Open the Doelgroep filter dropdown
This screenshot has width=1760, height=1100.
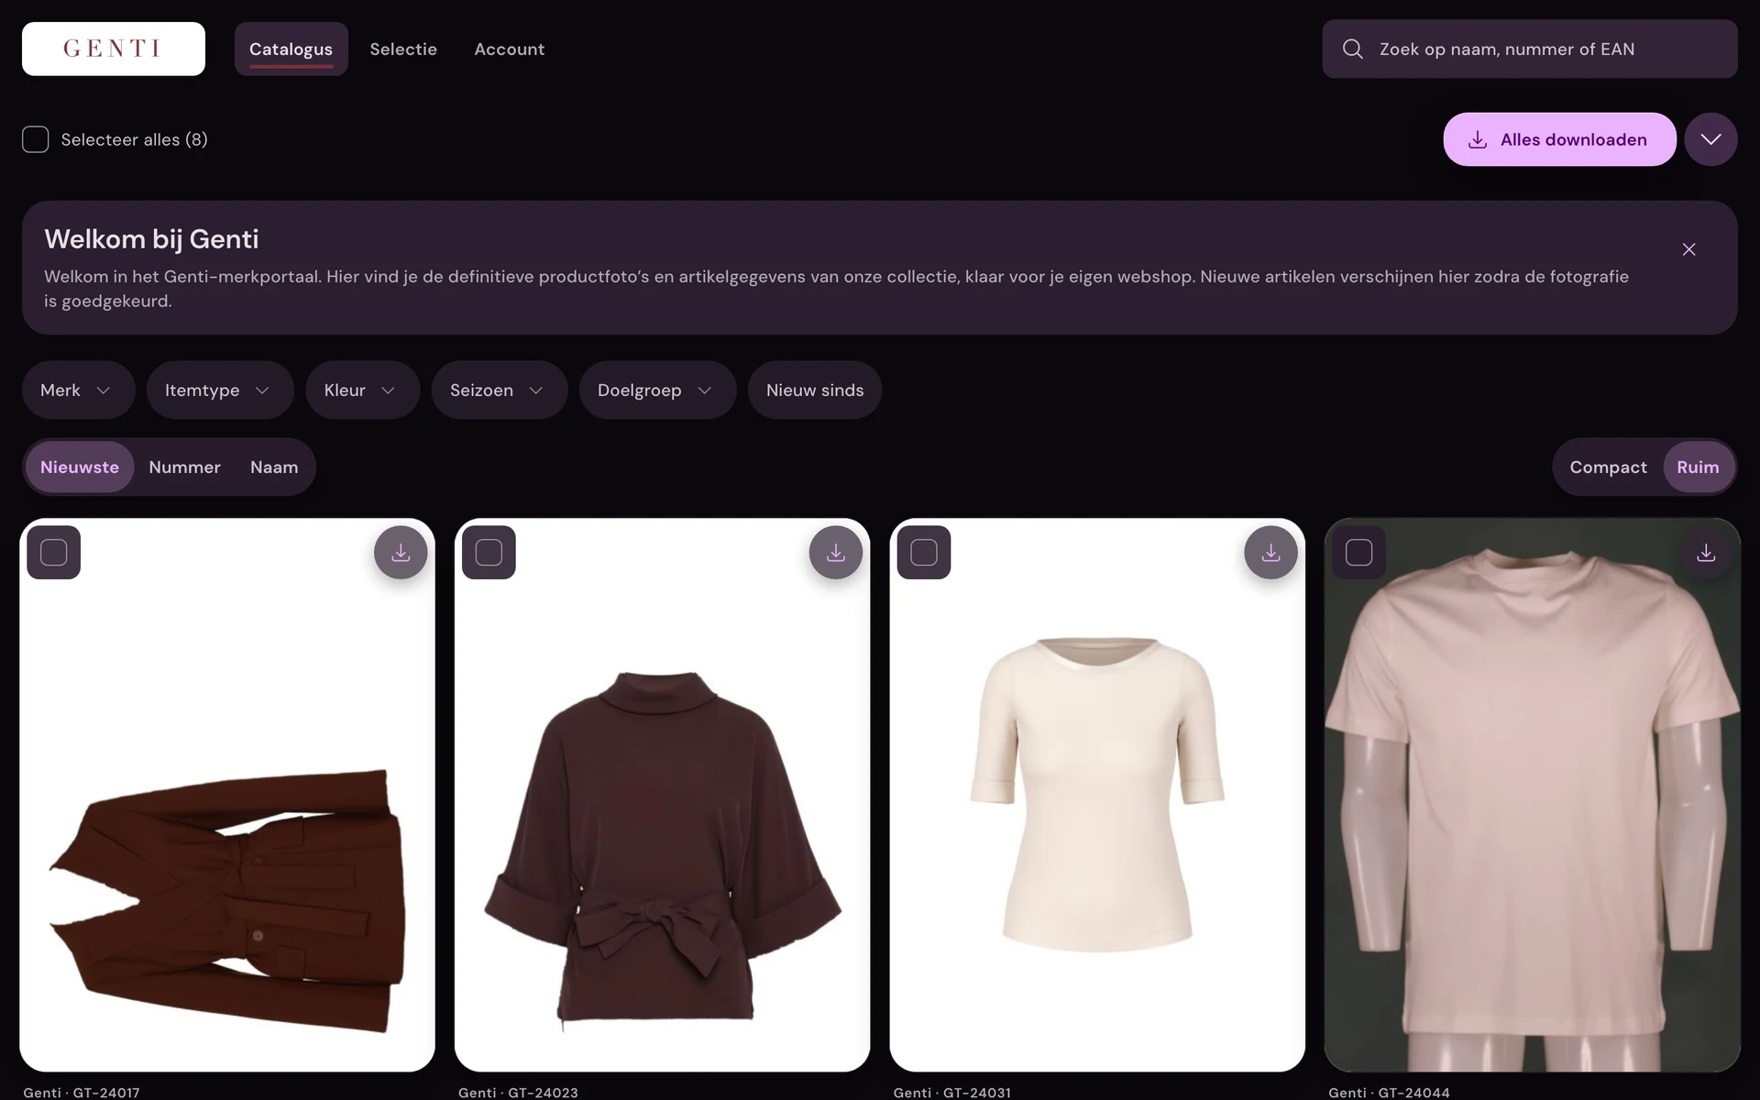pyautogui.click(x=657, y=390)
